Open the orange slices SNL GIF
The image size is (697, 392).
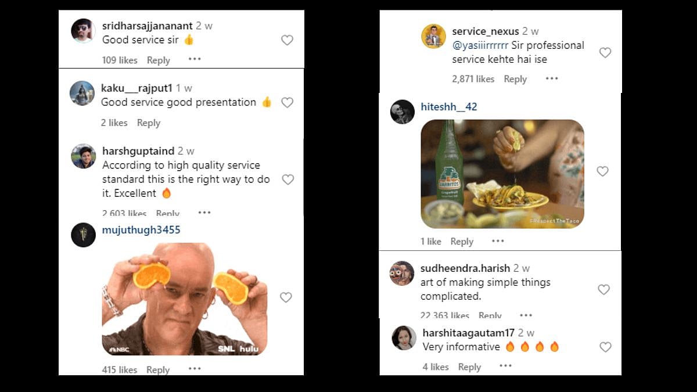pos(185,299)
